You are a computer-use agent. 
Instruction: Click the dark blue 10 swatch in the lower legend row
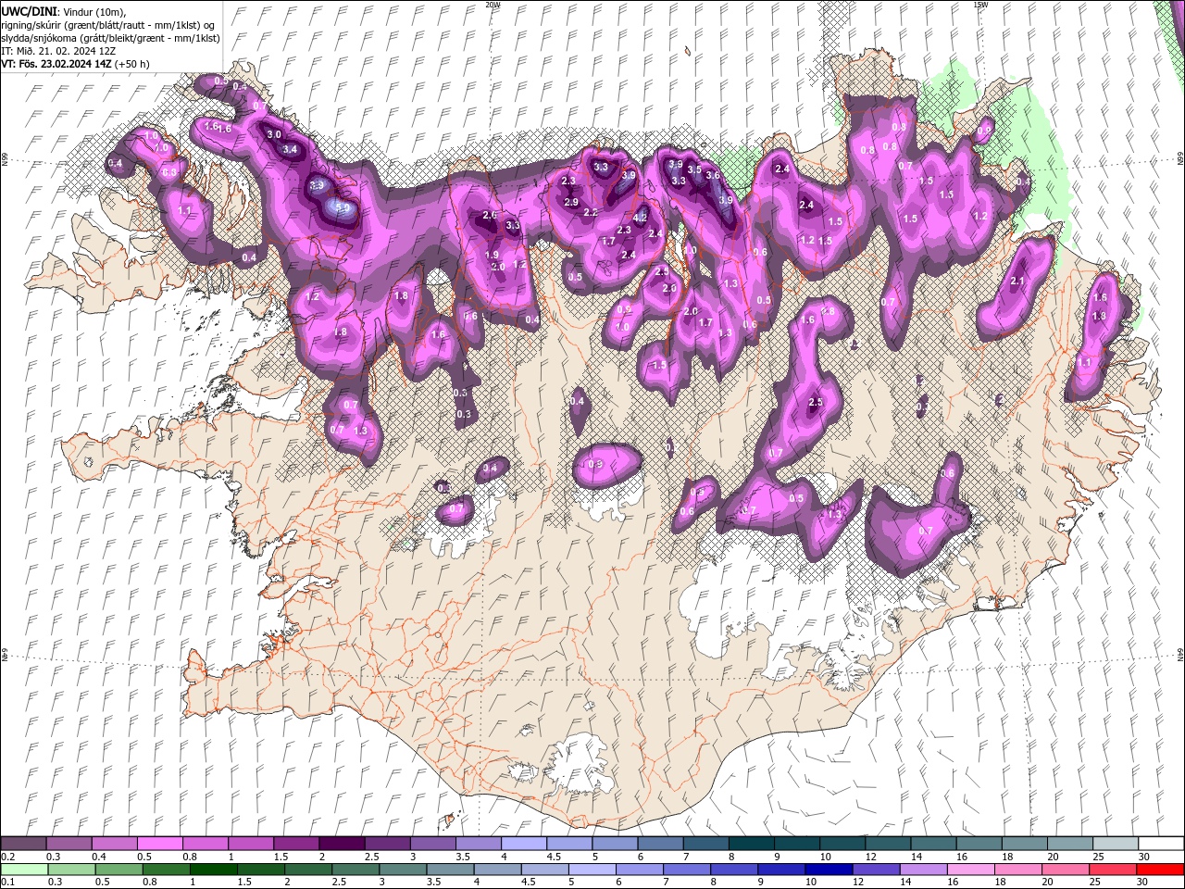[x=829, y=870]
